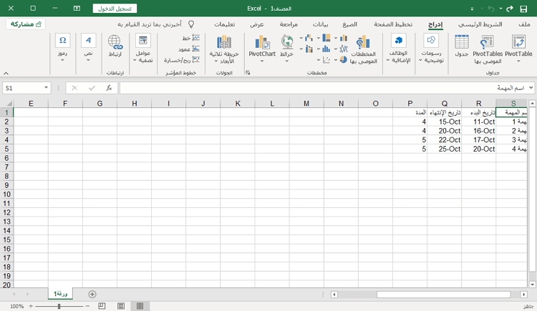Switch to the Data (بيانات) tab
The image size is (537, 311).
(321, 24)
